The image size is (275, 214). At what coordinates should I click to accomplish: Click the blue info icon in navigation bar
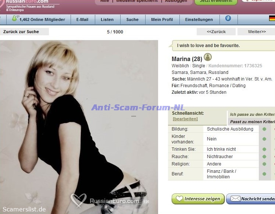(228, 18)
